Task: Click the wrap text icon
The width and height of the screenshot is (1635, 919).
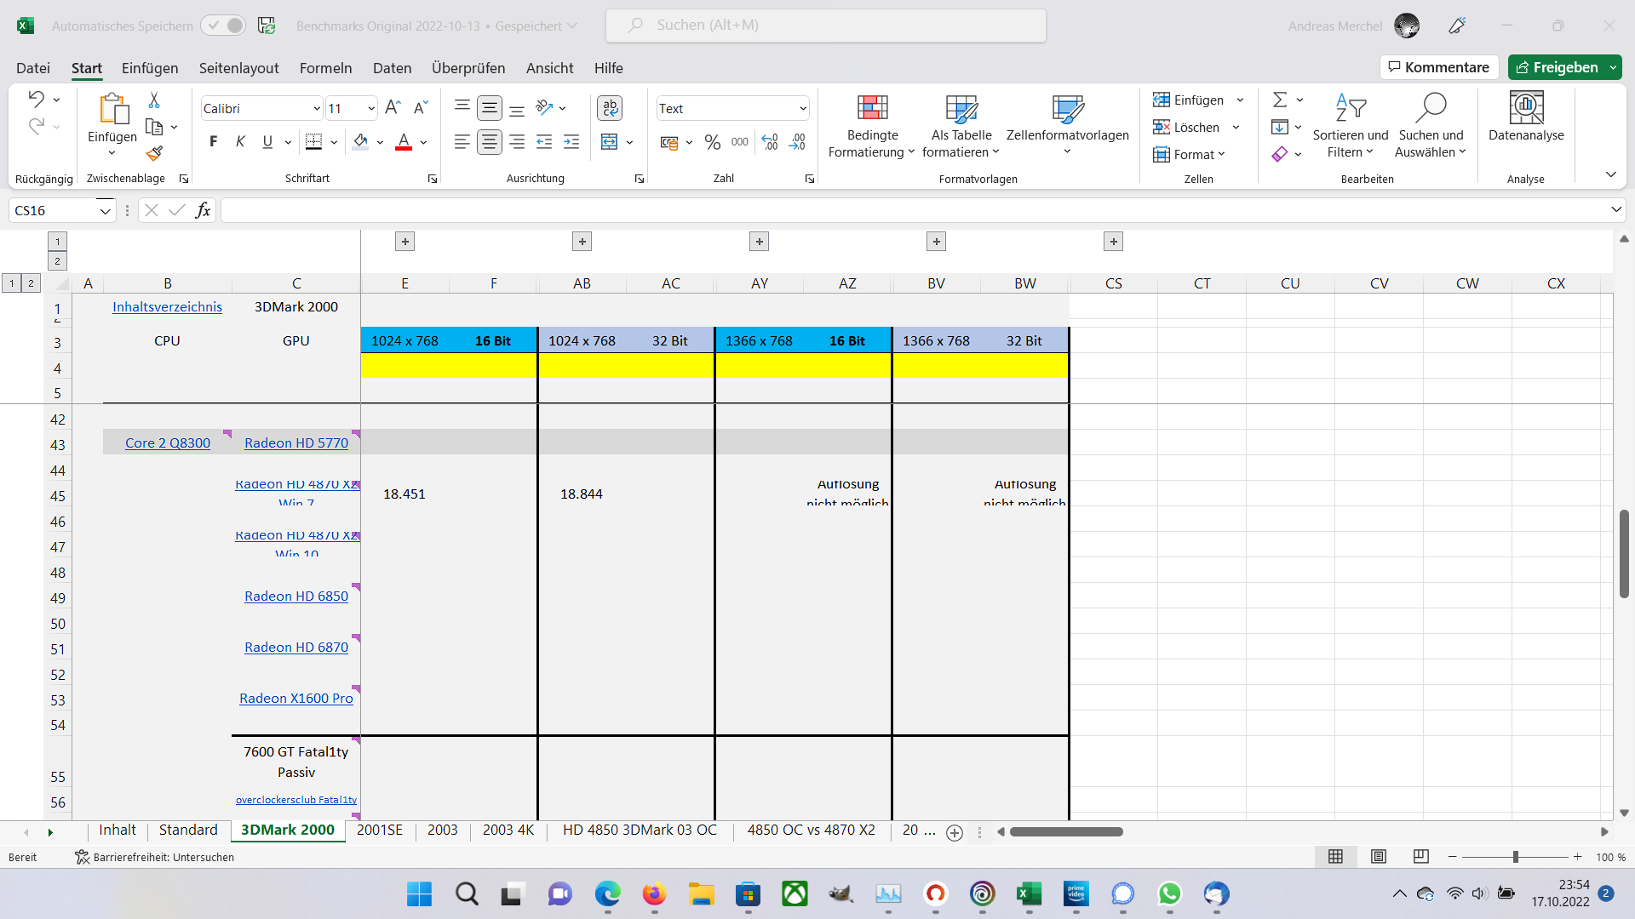Action: (x=610, y=108)
